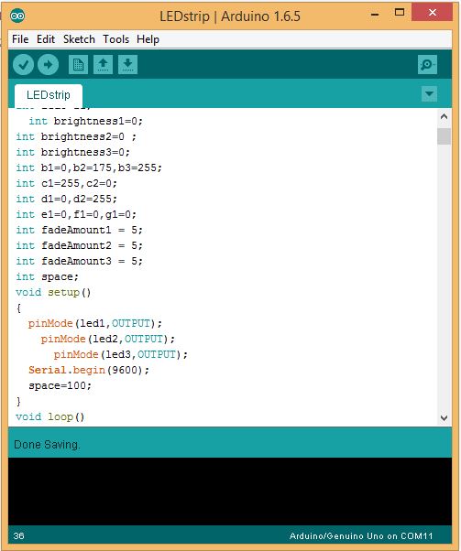Close the Arduino window
The image size is (461, 551).
(x=433, y=12)
